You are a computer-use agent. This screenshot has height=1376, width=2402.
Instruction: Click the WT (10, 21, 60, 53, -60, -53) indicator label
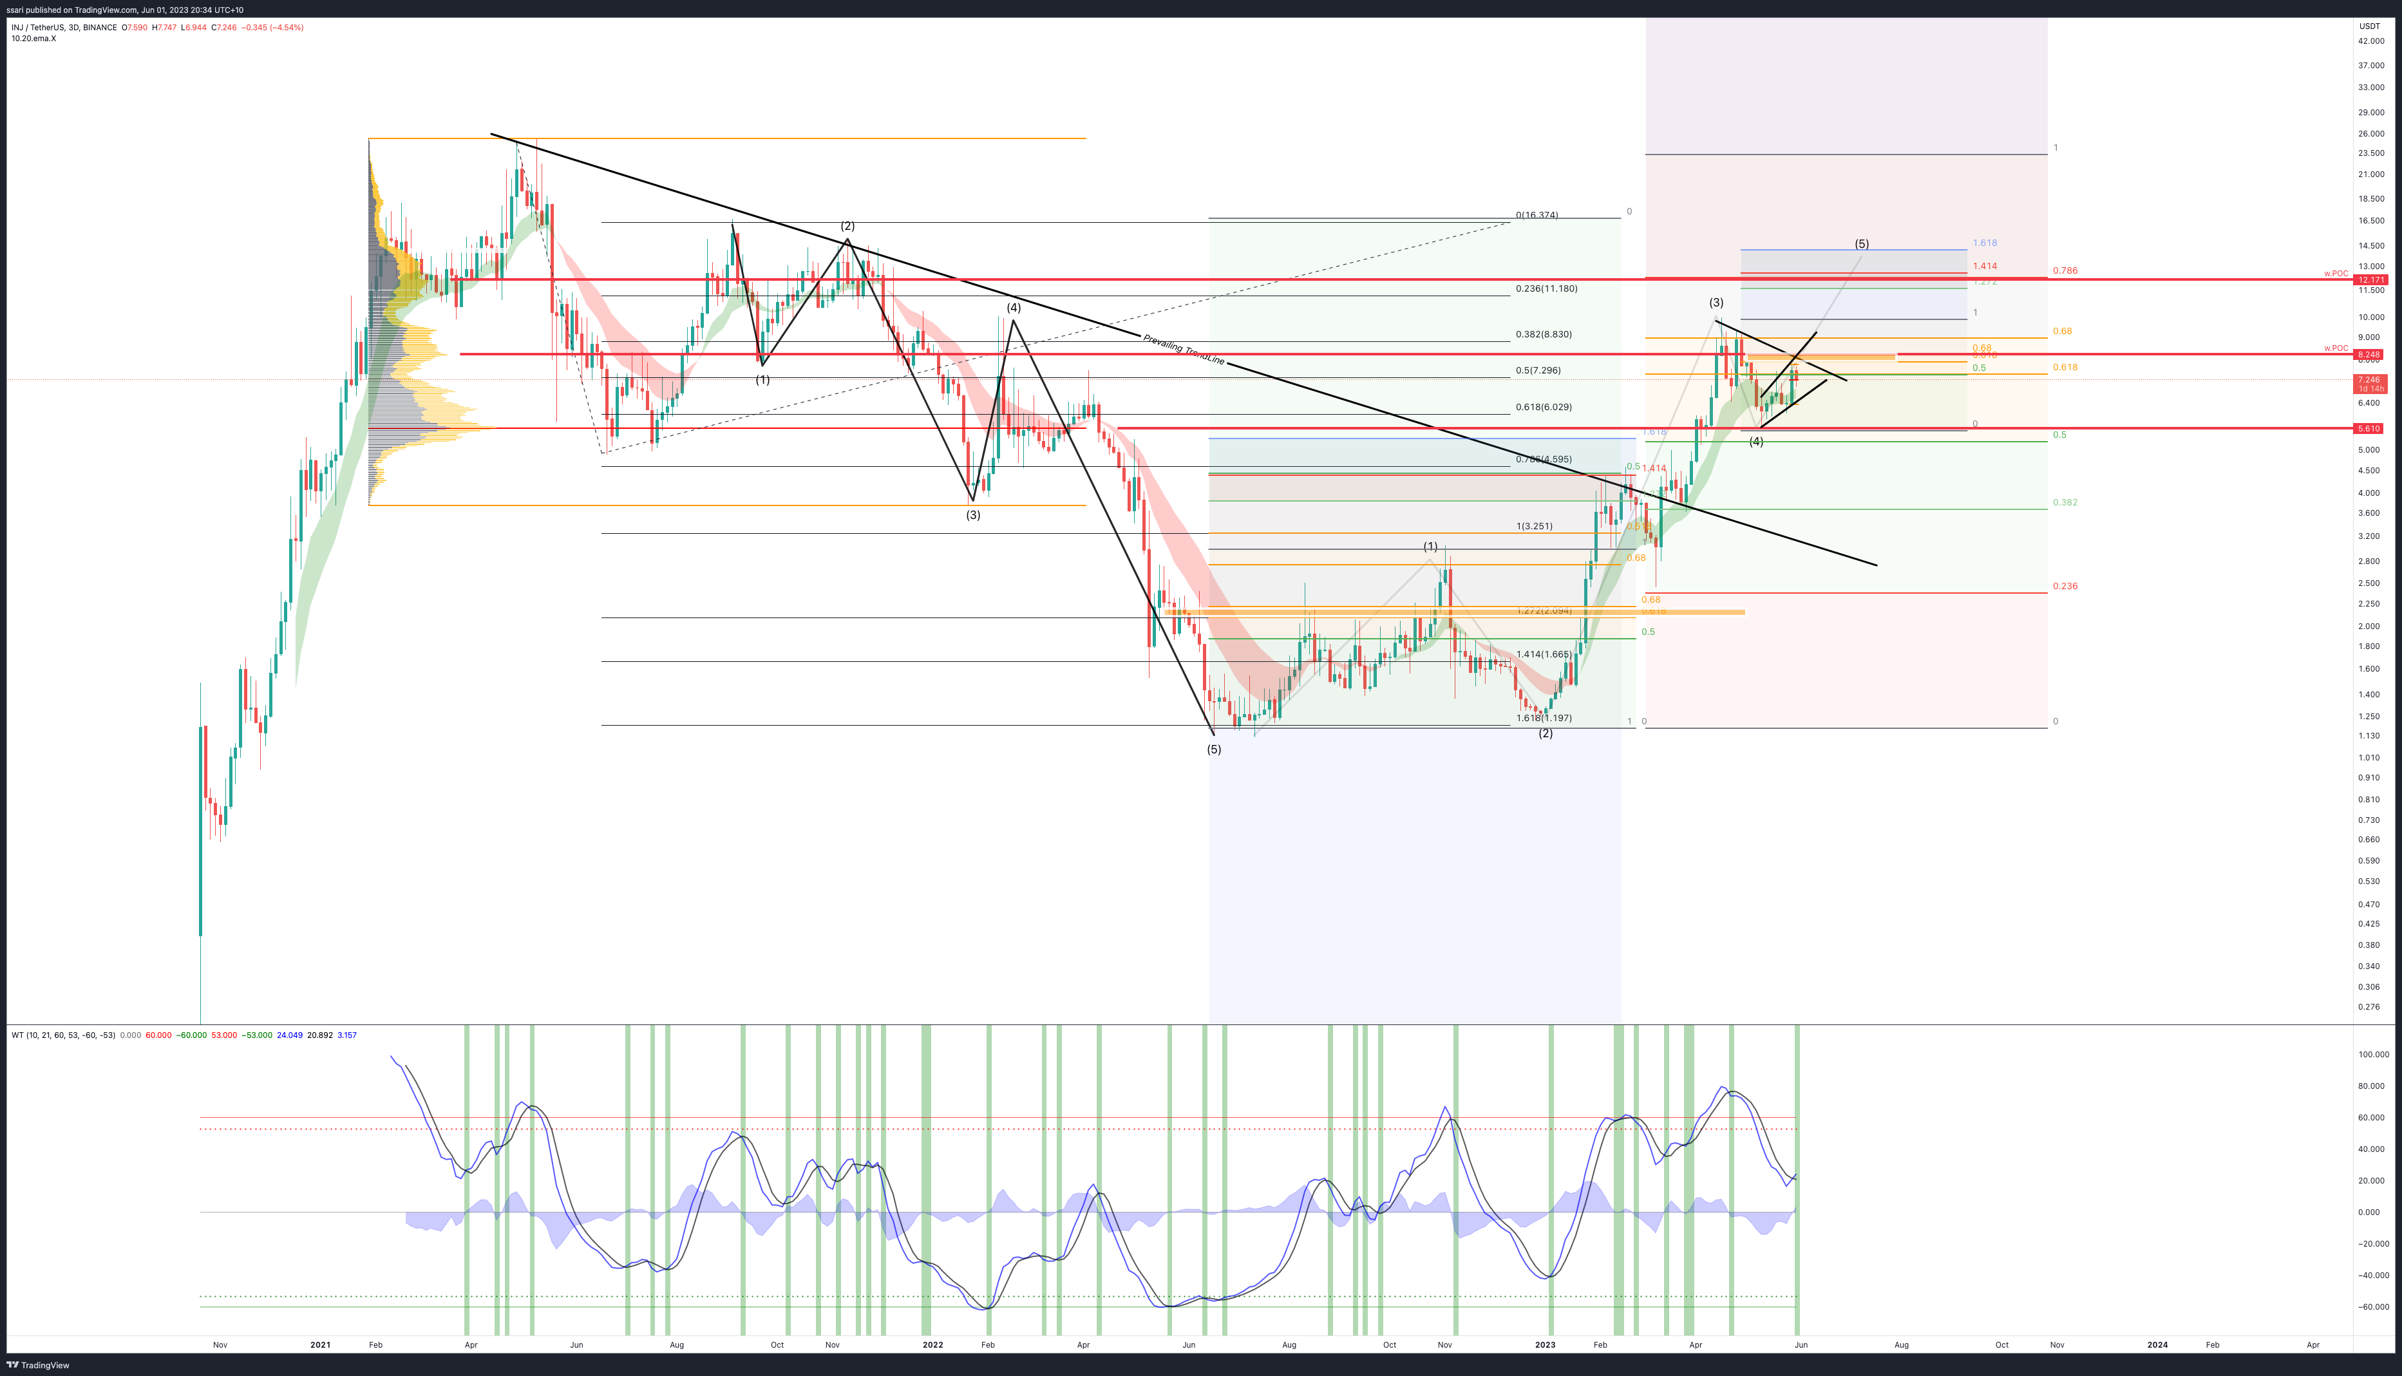point(63,1035)
